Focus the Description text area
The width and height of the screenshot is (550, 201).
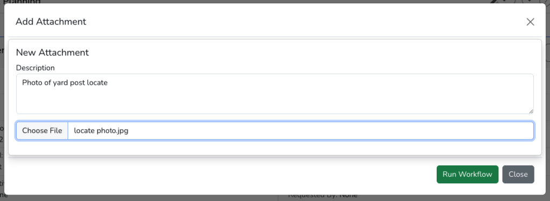(x=275, y=94)
